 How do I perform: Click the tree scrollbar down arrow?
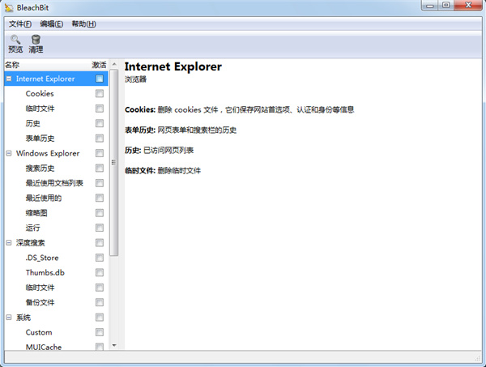[114, 345]
